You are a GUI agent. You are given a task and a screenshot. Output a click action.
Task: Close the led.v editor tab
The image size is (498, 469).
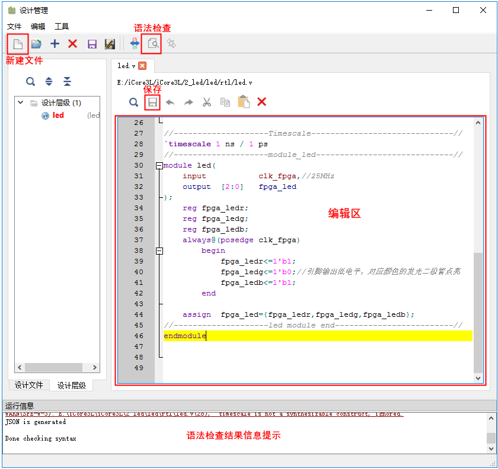coord(142,66)
